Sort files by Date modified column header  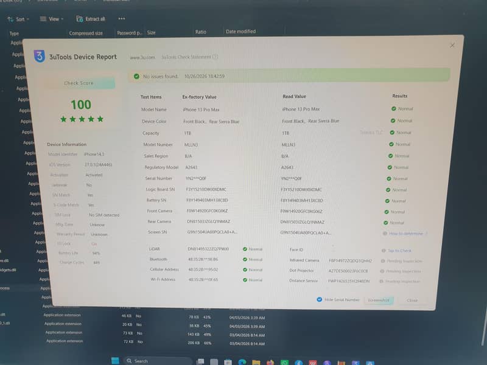(240, 32)
